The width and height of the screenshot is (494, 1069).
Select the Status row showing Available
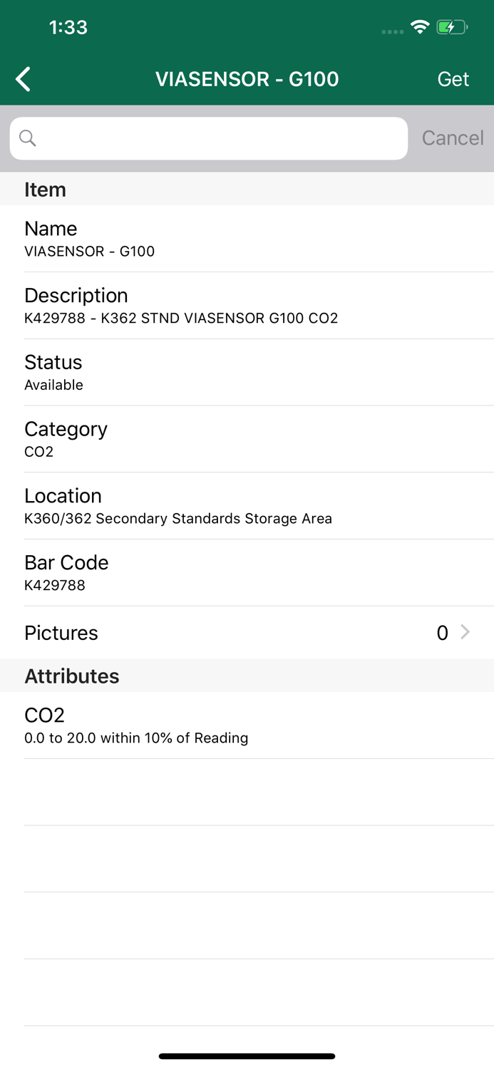click(x=247, y=371)
